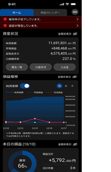
Task: Click the cellular signal icon
Action: [62, 4]
